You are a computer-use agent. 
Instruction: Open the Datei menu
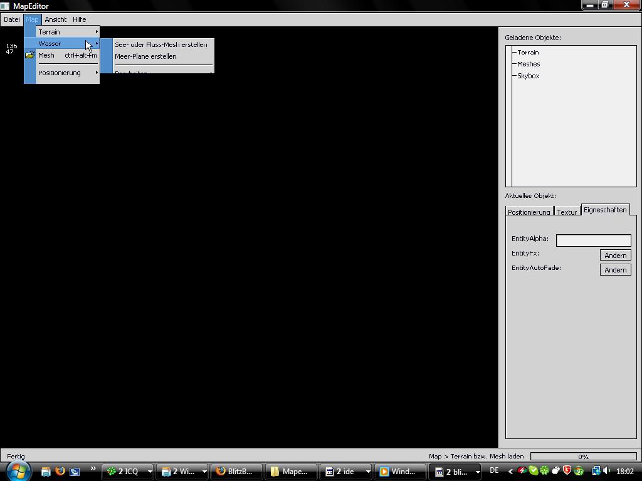(x=11, y=19)
